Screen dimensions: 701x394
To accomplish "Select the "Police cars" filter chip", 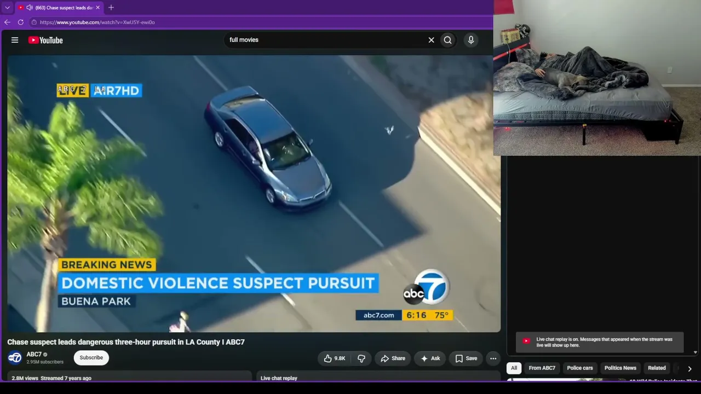I will click(580, 368).
